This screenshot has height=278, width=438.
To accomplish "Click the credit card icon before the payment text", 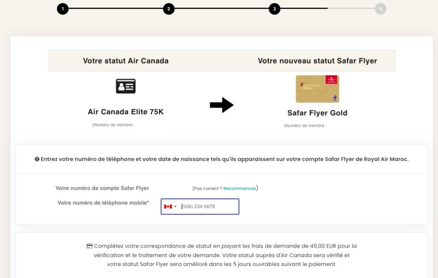I will [x=89, y=246].
